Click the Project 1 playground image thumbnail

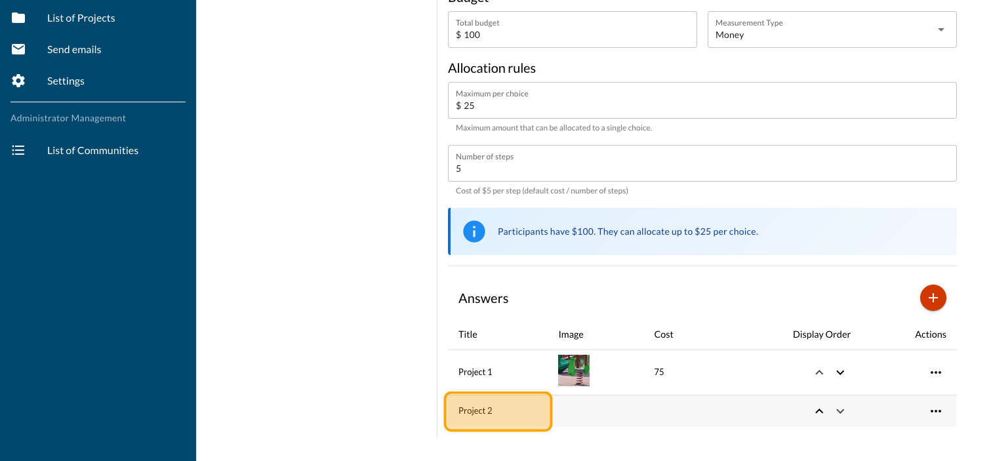(573, 371)
